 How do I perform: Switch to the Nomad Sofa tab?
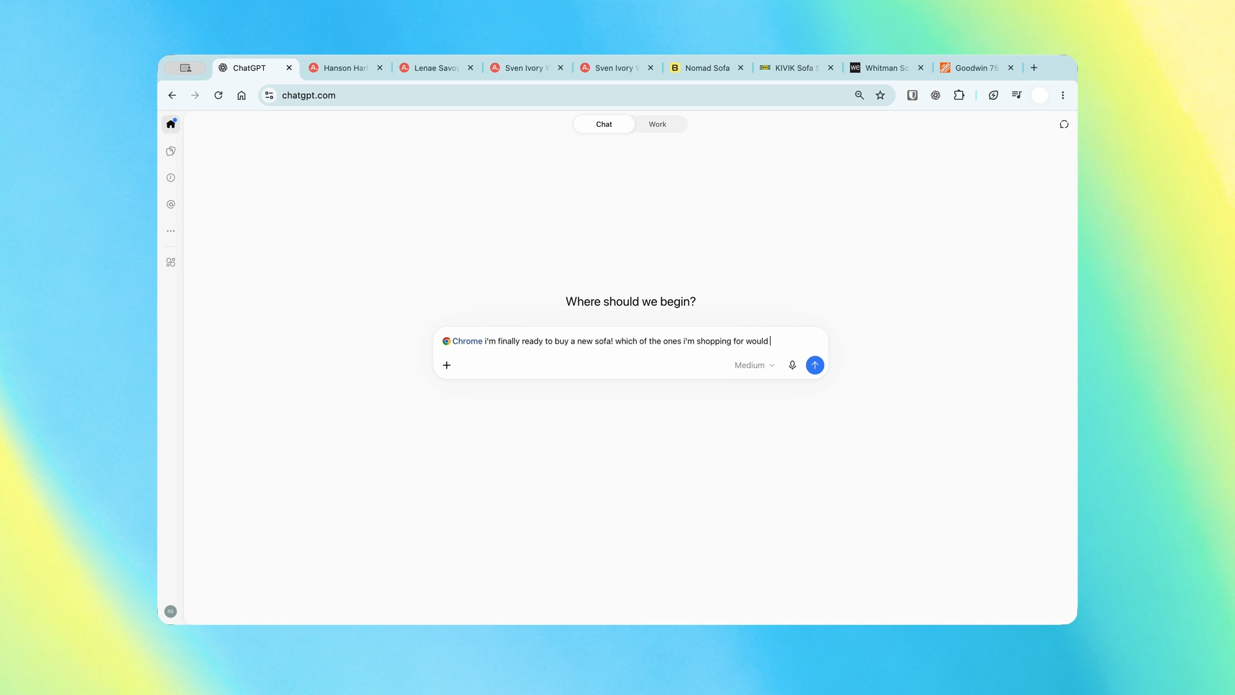click(706, 68)
